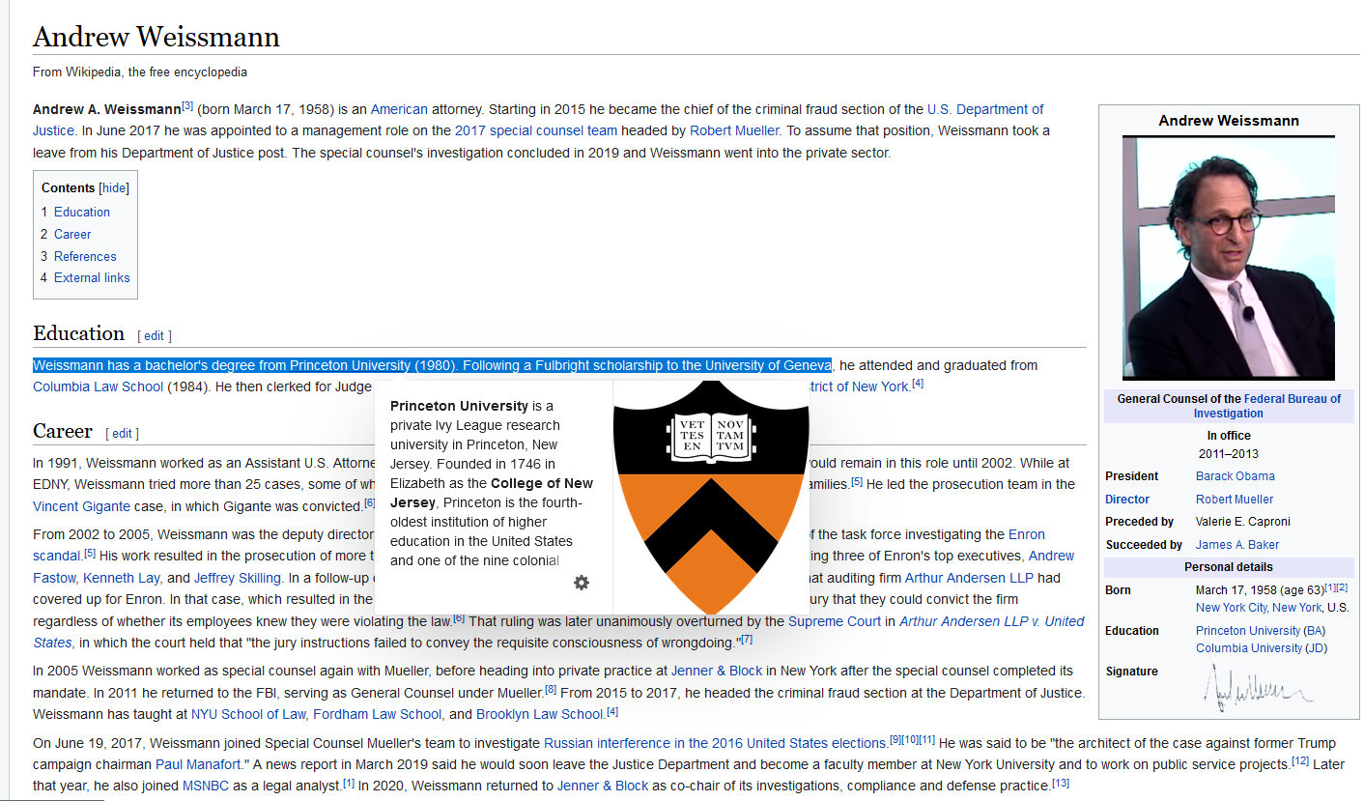Viewport: 1364px width, 801px height.
Task: Open the American link in intro
Action: coord(399,109)
